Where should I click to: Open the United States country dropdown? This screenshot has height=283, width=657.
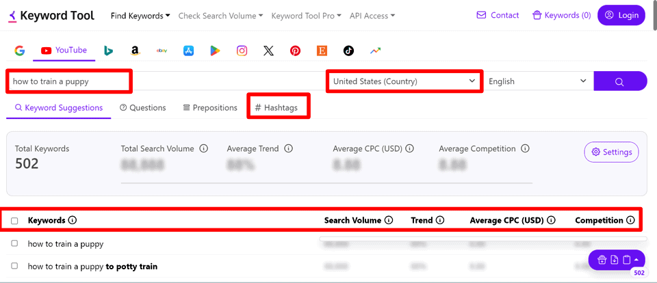tap(404, 81)
